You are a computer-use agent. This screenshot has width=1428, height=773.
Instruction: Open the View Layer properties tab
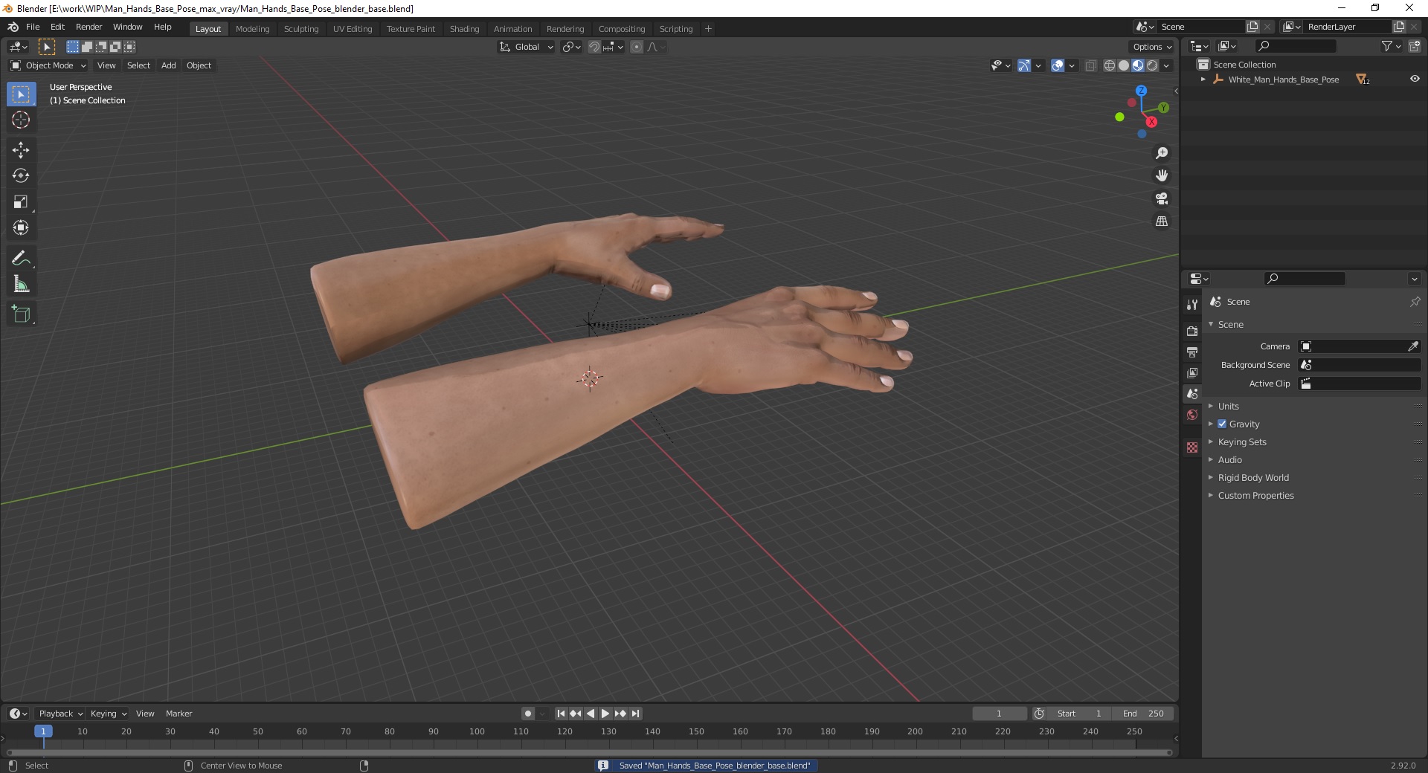click(1192, 372)
